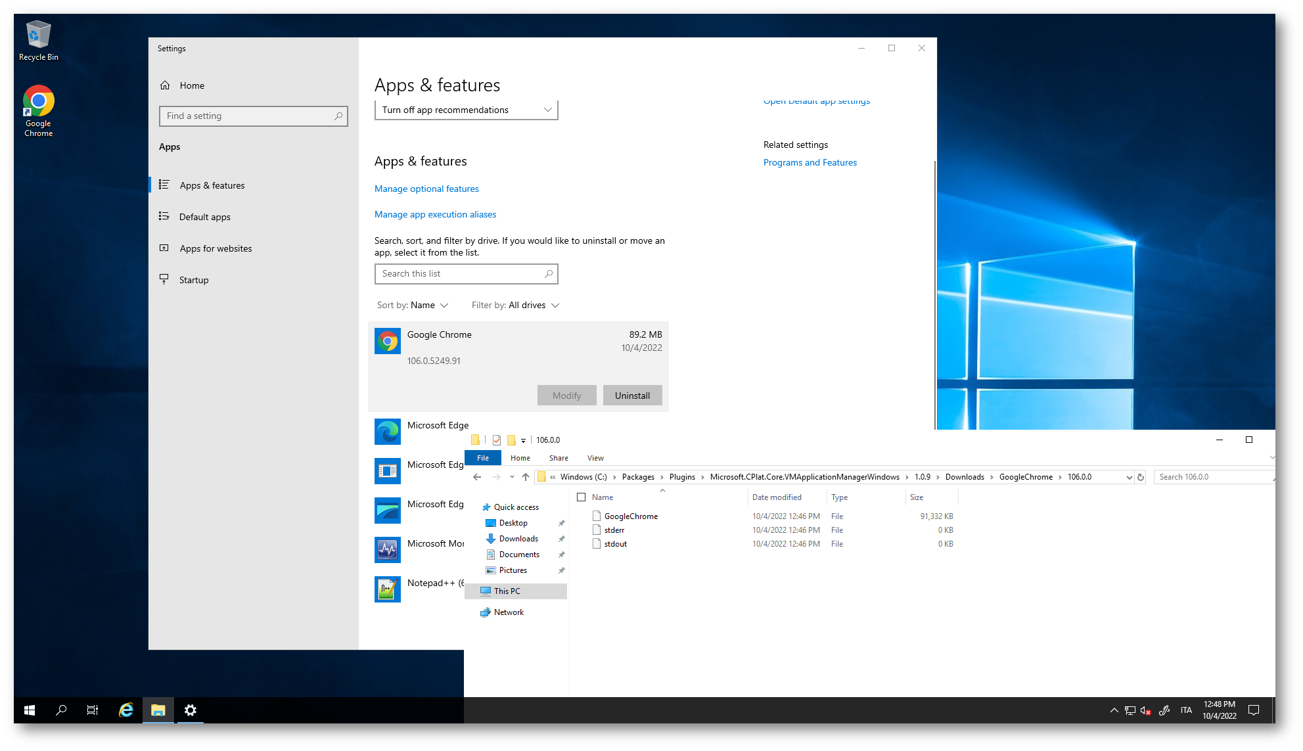Select Desktop in the navigation pane
Viewport: 1303px width, 751px height.
coord(513,523)
